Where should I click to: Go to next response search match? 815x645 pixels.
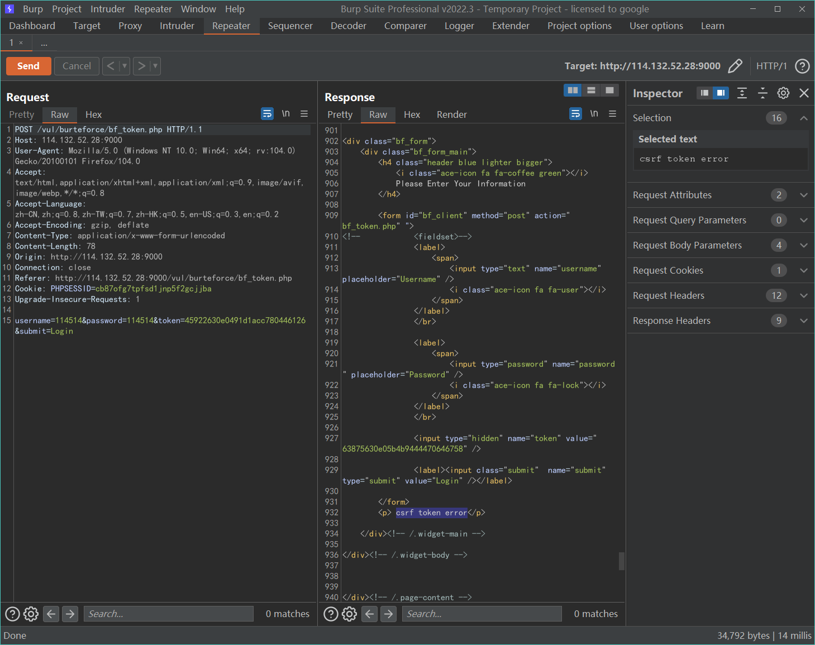tap(388, 614)
